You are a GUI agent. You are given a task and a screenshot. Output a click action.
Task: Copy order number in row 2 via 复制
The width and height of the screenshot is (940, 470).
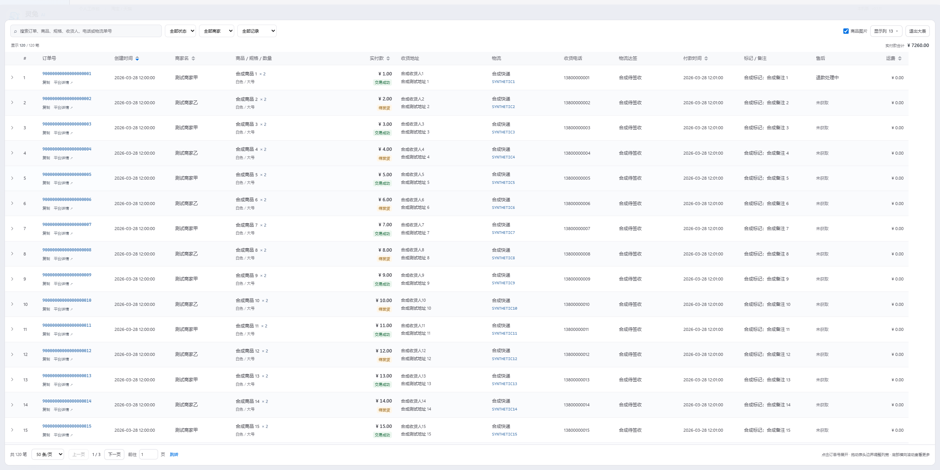pyautogui.click(x=46, y=108)
